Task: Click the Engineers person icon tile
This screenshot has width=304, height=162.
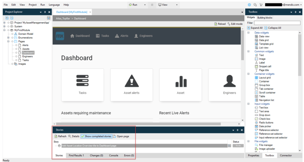Action: pos(229,81)
